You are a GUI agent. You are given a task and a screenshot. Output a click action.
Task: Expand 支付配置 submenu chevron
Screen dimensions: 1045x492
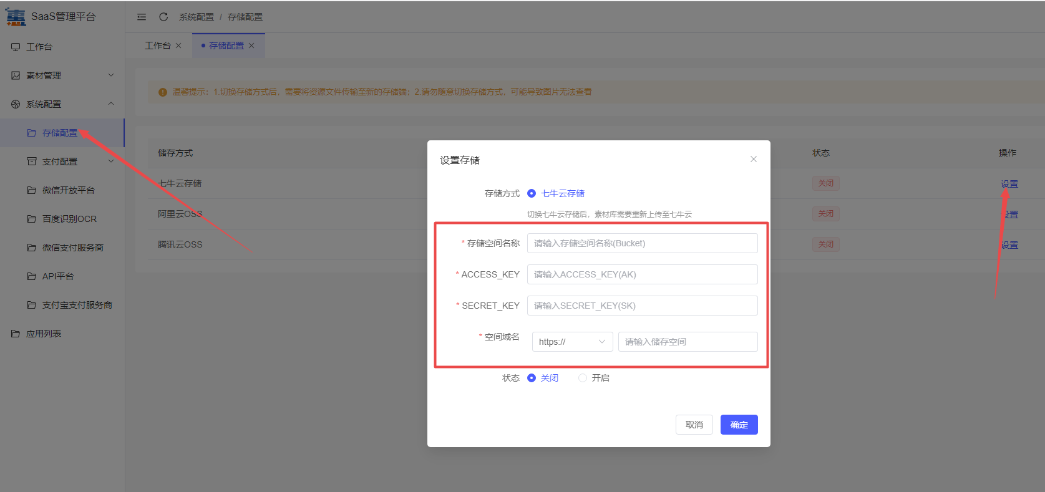coord(111,161)
